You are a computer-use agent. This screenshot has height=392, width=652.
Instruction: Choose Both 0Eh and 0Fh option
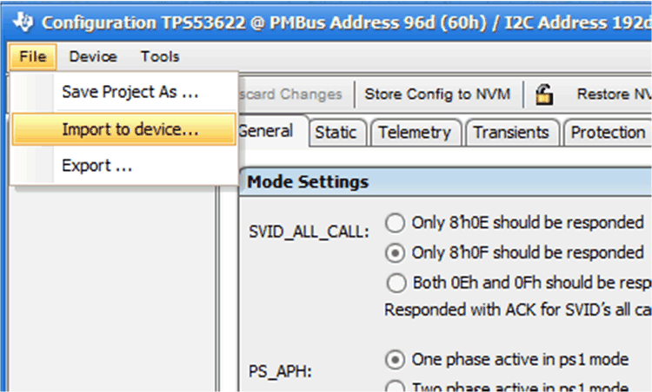396,282
